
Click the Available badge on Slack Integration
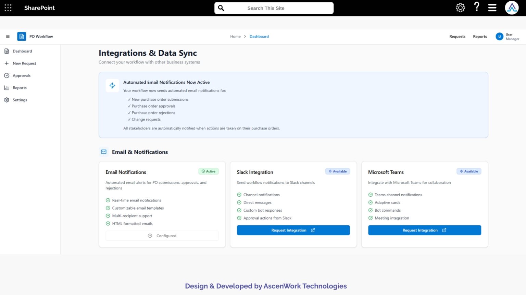[x=338, y=171]
